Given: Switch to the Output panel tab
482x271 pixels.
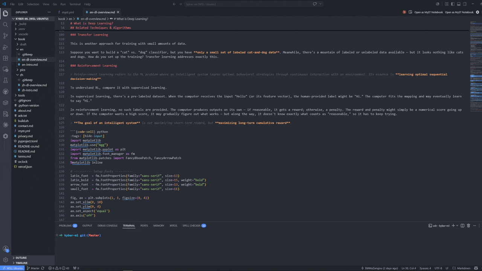Looking at the screenshot, I should point(87,225).
